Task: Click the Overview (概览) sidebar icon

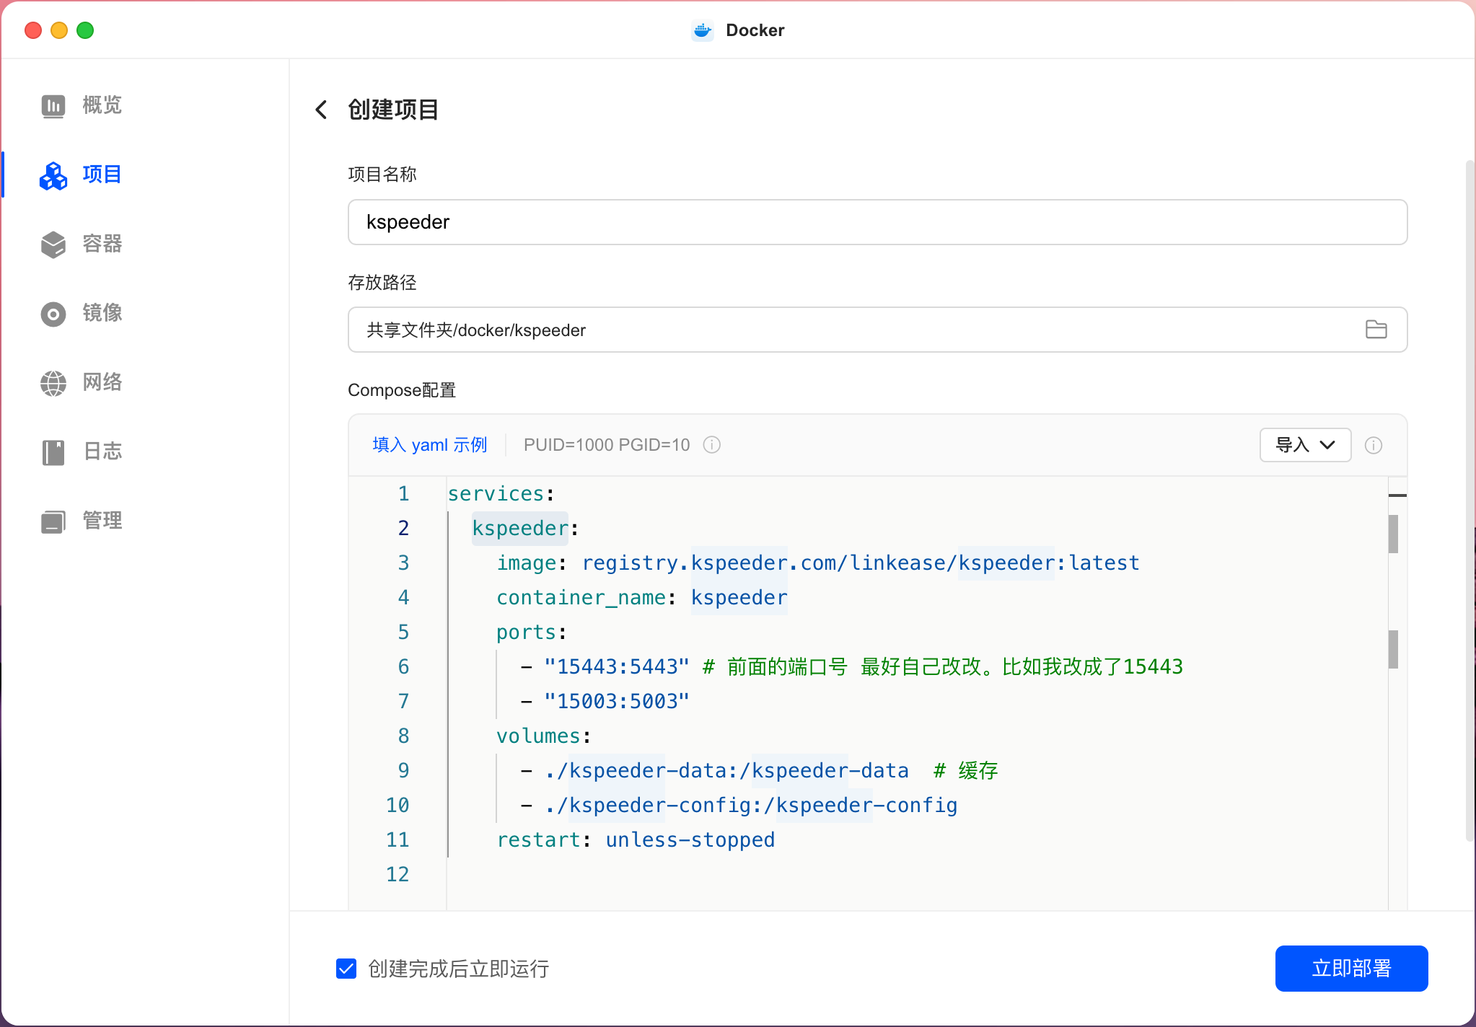Action: (53, 106)
